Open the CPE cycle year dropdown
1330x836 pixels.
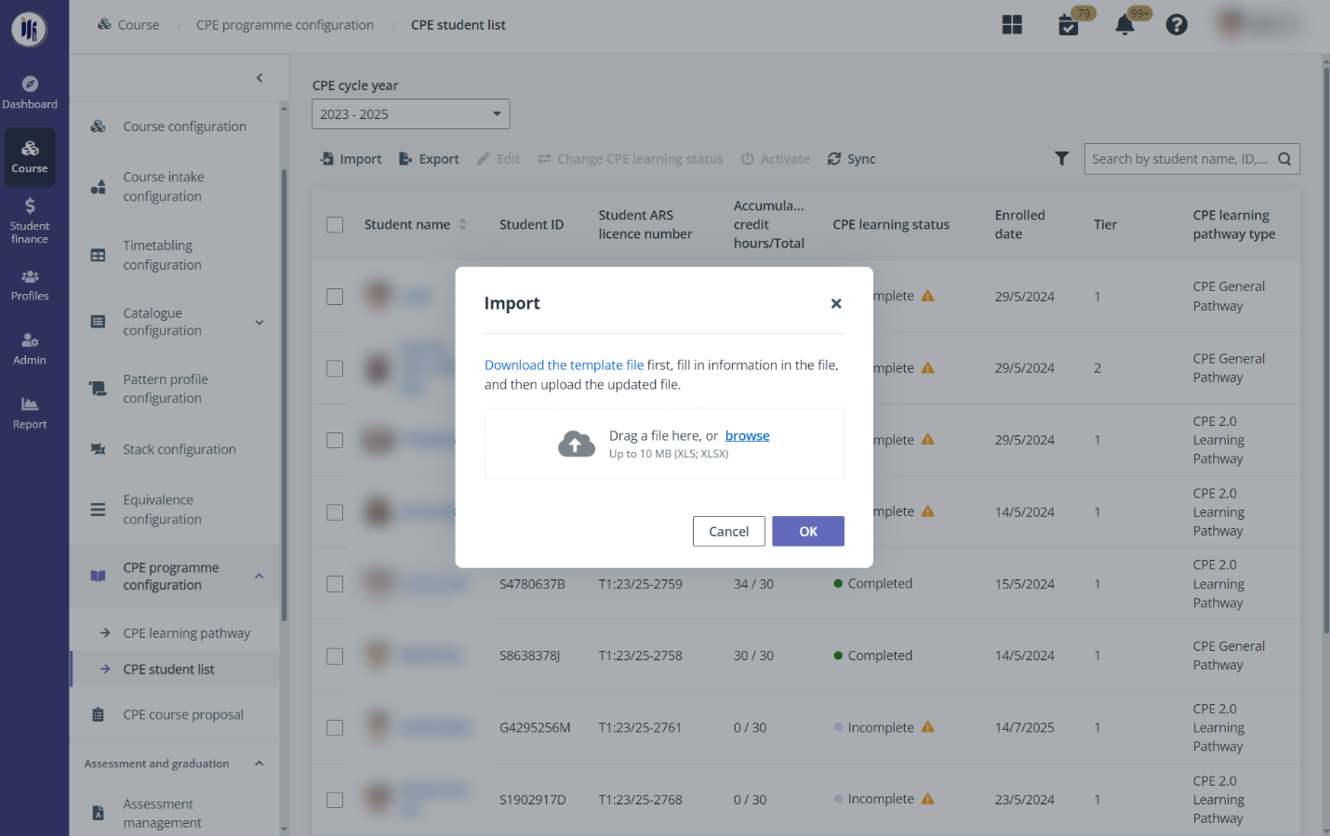[x=411, y=114]
